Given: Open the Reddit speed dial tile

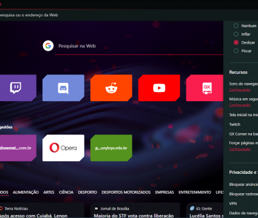Looking at the screenshot, I should (x=111, y=88).
